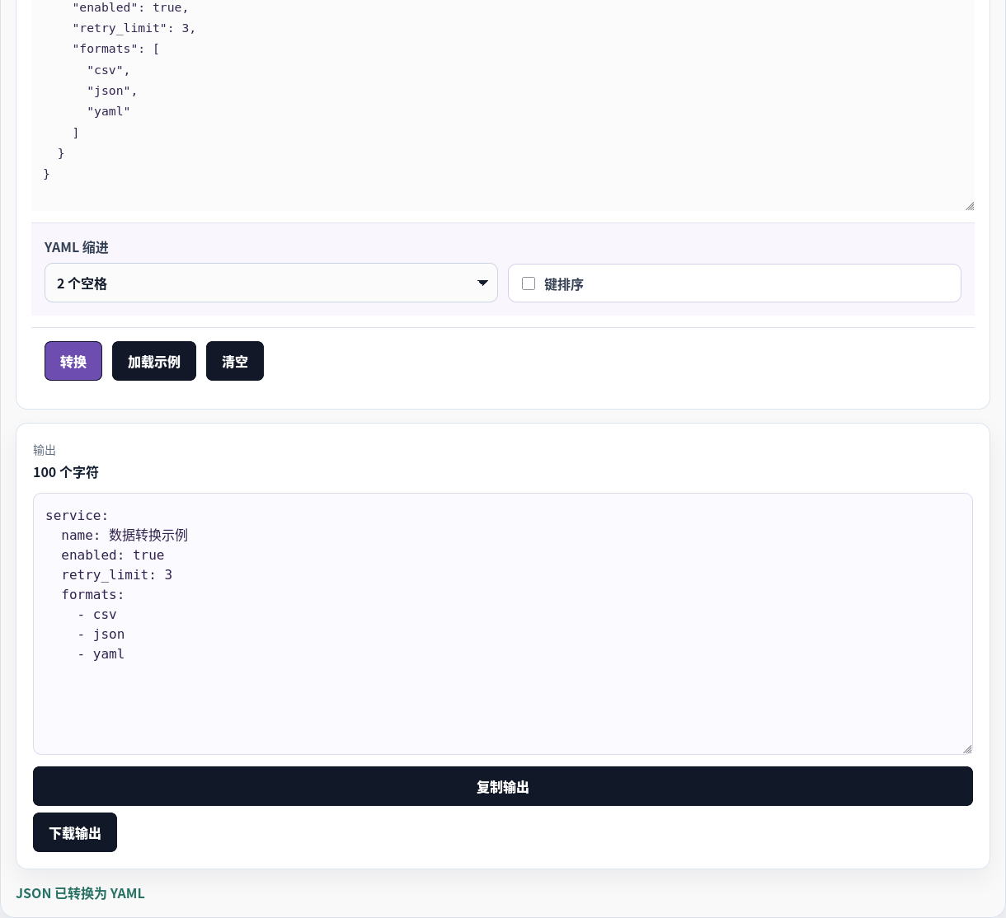Screen dimensions: 1006x918
Task: Click the formats: line in output
Action: [92, 595]
